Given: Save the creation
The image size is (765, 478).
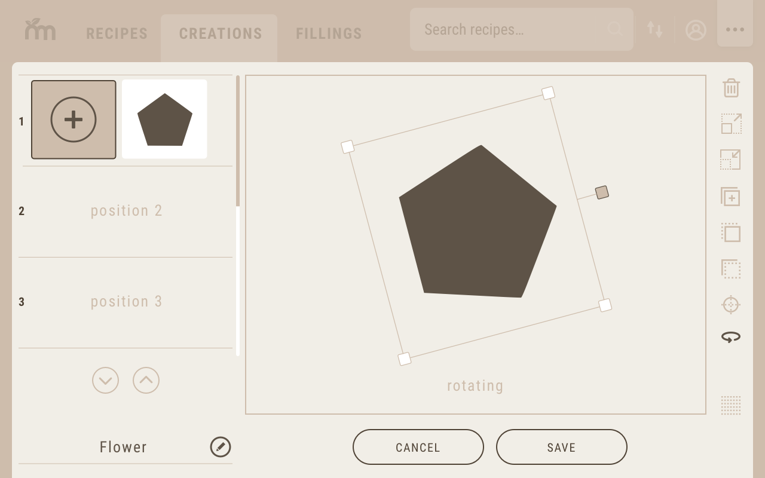Looking at the screenshot, I should 562,447.
